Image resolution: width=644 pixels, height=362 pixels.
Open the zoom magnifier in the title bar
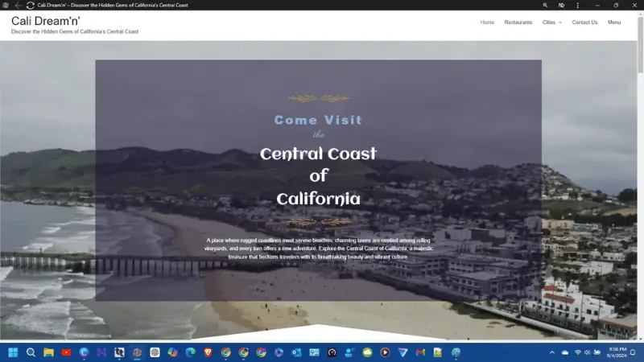pyautogui.click(x=545, y=6)
